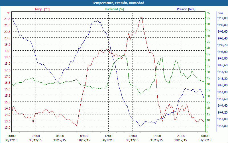Click the '12:00' time axis label
This screenshot has height=143, width=228.
pos(109,136)
